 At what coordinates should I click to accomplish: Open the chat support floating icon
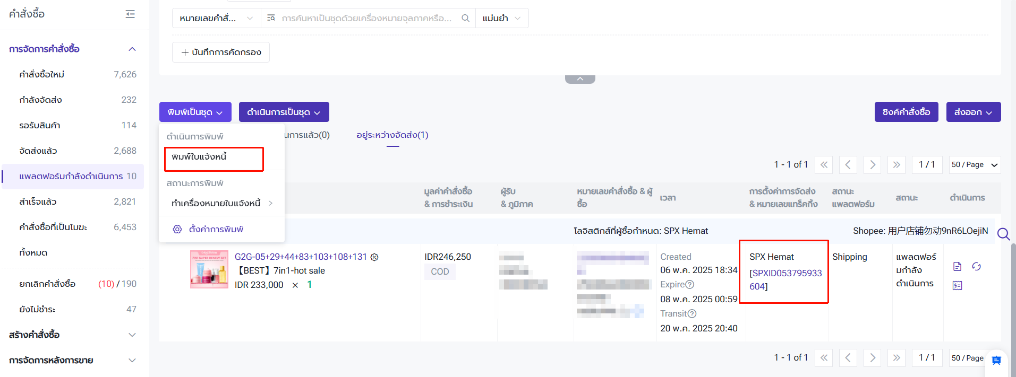(996, 361)
